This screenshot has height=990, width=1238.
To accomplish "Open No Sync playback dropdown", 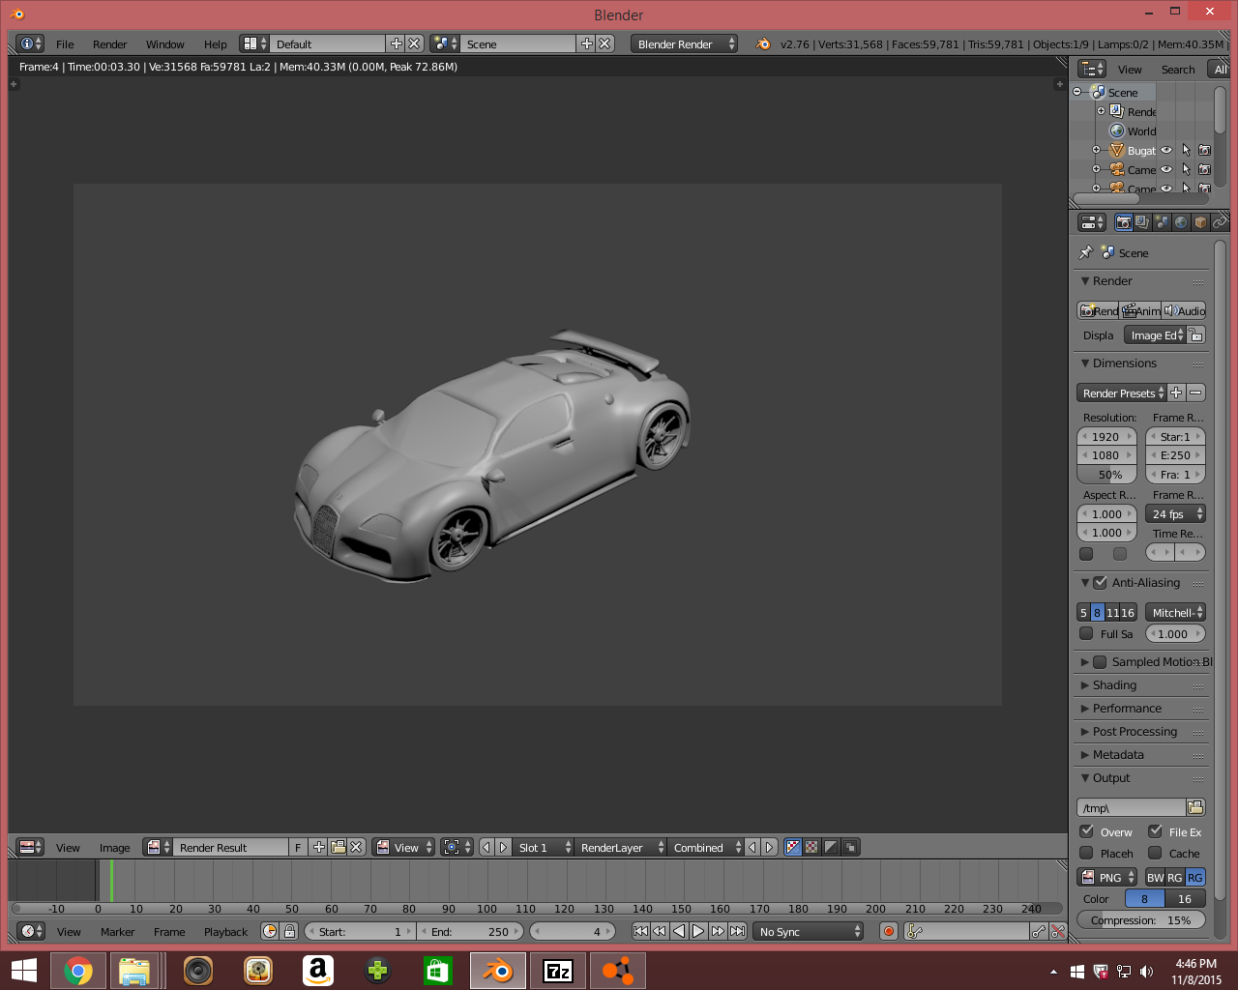I will (x=809, y=931).
